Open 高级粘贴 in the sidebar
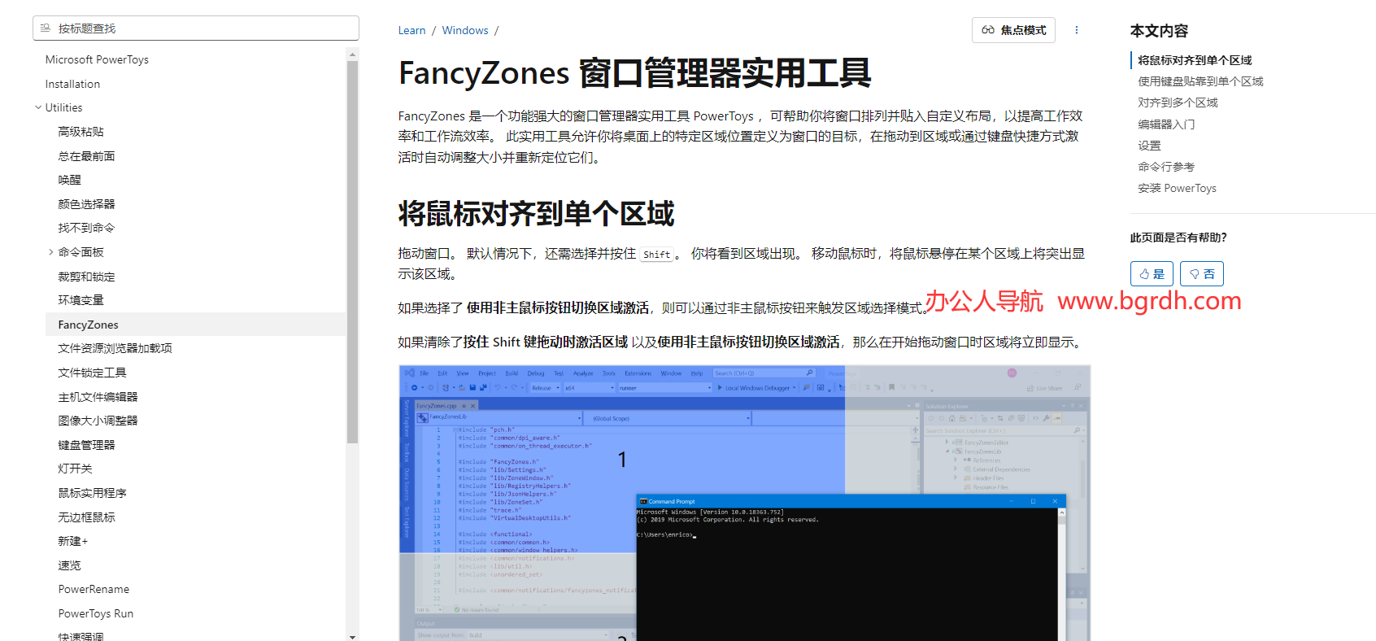Viewport: 1376px width, 641px height. (x=81, y=132)
